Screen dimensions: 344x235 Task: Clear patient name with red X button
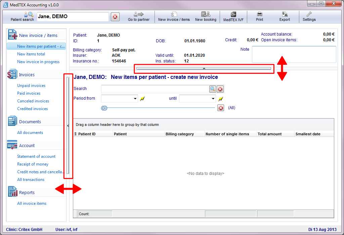click(x=115, y=17)
